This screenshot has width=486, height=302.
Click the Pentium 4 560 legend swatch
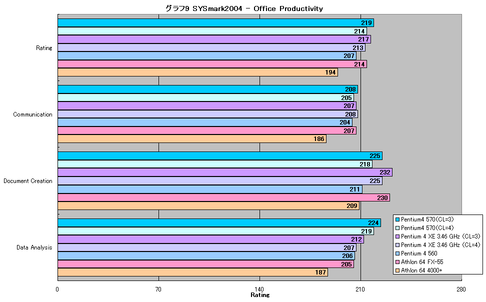397,253
